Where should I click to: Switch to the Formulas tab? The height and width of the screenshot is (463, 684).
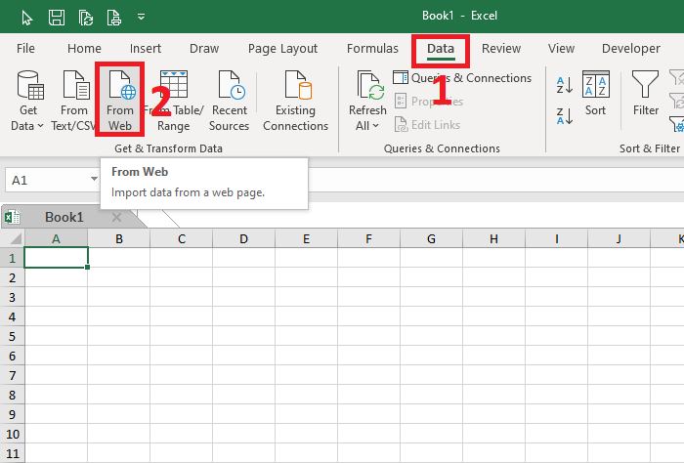pos(372,49)
